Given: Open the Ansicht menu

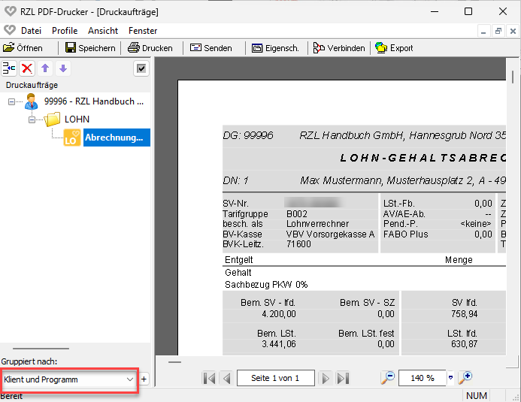Looking at the screenshot, I should point(103,31).
